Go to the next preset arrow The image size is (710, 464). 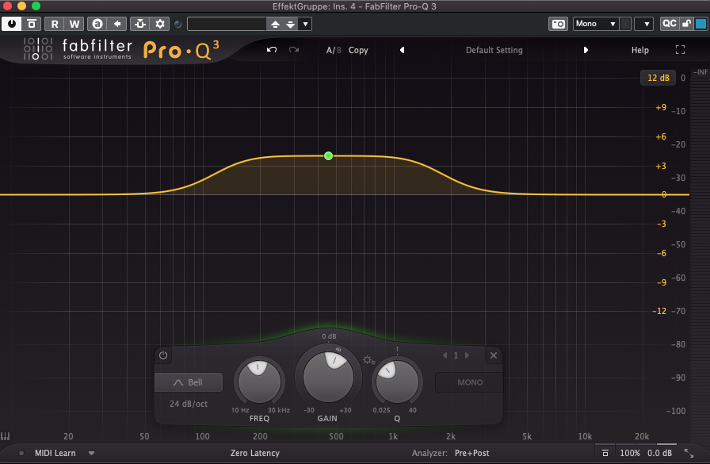[x=586, y=50]
